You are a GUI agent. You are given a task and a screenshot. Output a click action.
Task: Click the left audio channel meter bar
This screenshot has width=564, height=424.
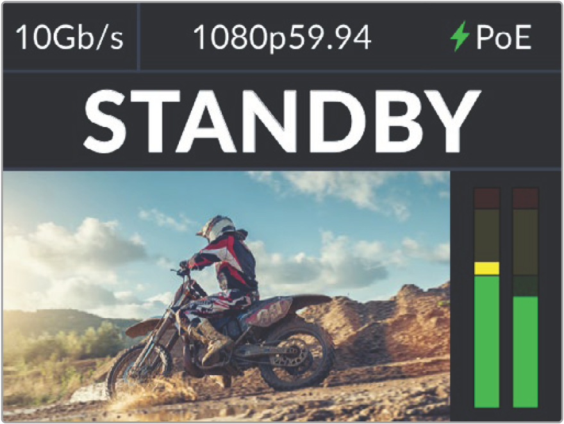click(486, 298)
